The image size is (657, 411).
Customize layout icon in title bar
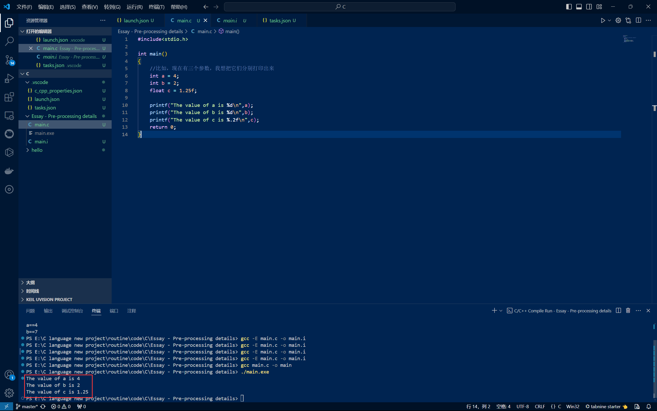tap(599, 6)
